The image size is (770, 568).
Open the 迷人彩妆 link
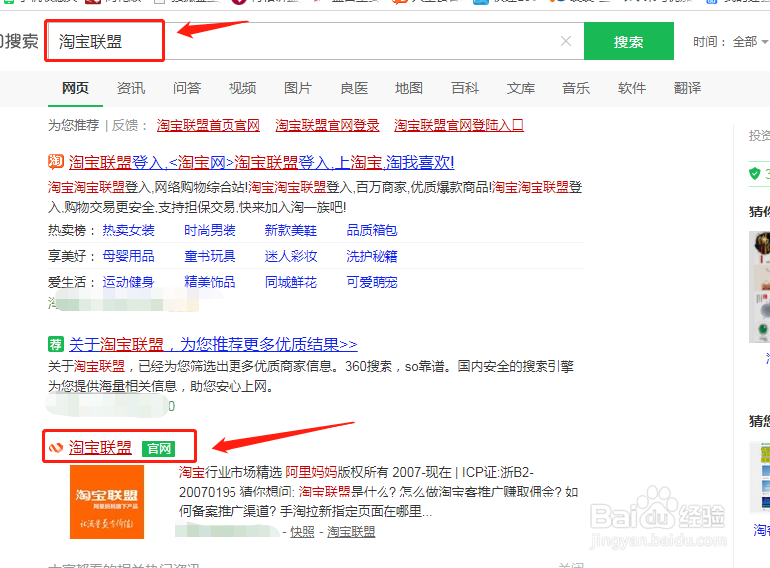(291, 256)
